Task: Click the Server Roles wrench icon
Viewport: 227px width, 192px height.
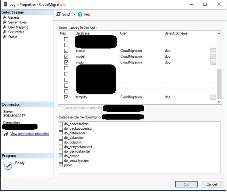Action: point(4,22)
